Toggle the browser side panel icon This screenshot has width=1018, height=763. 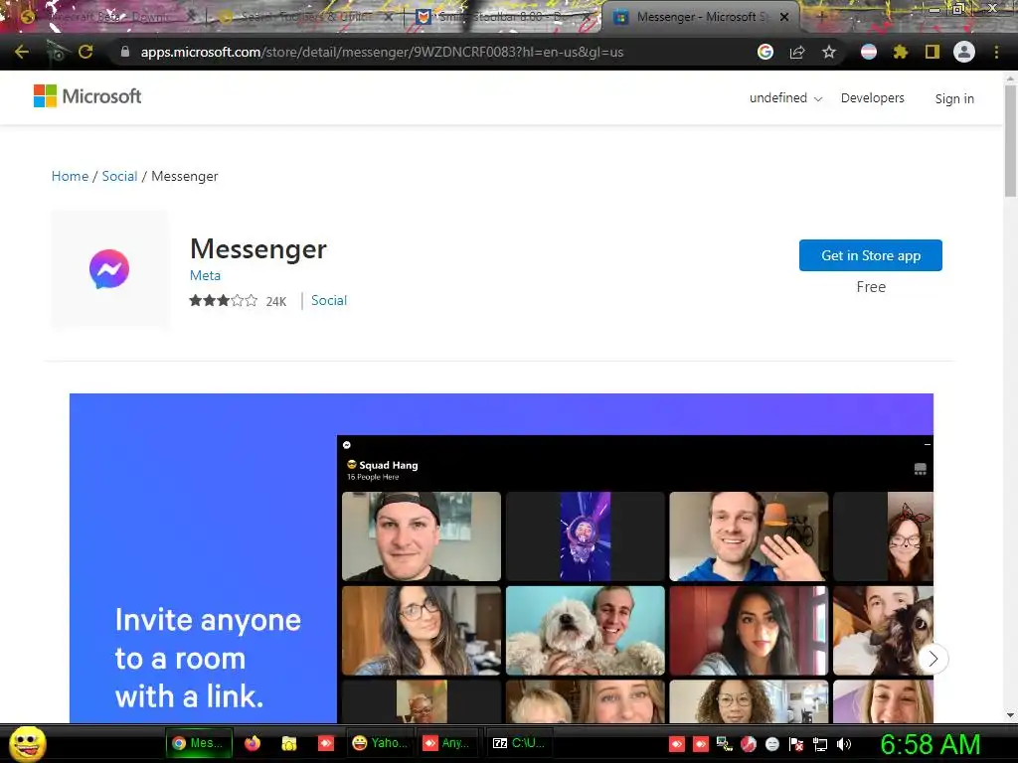[933, 52]
